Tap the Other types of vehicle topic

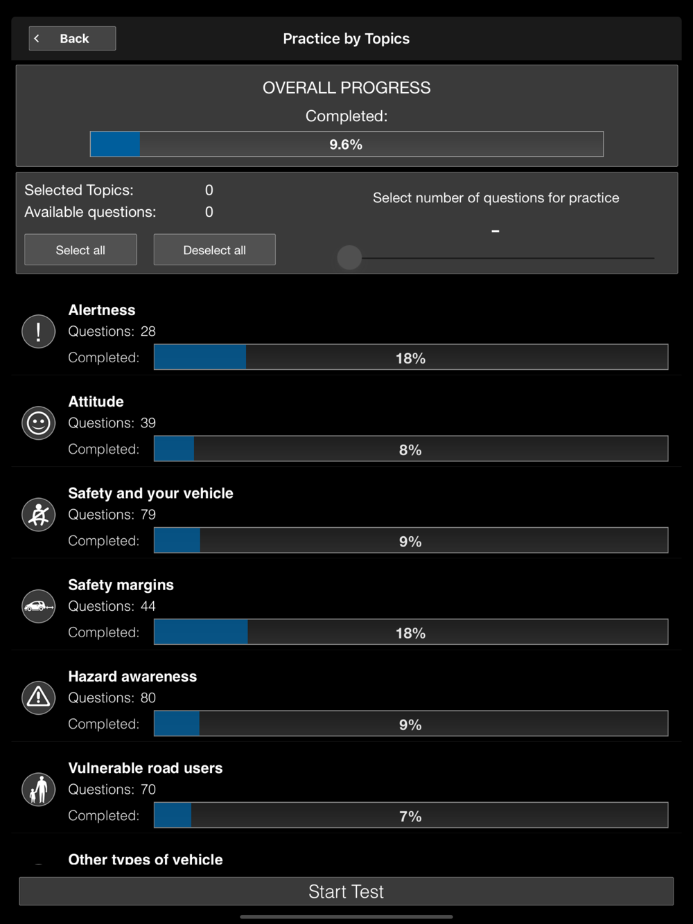[x=146, y=860]
